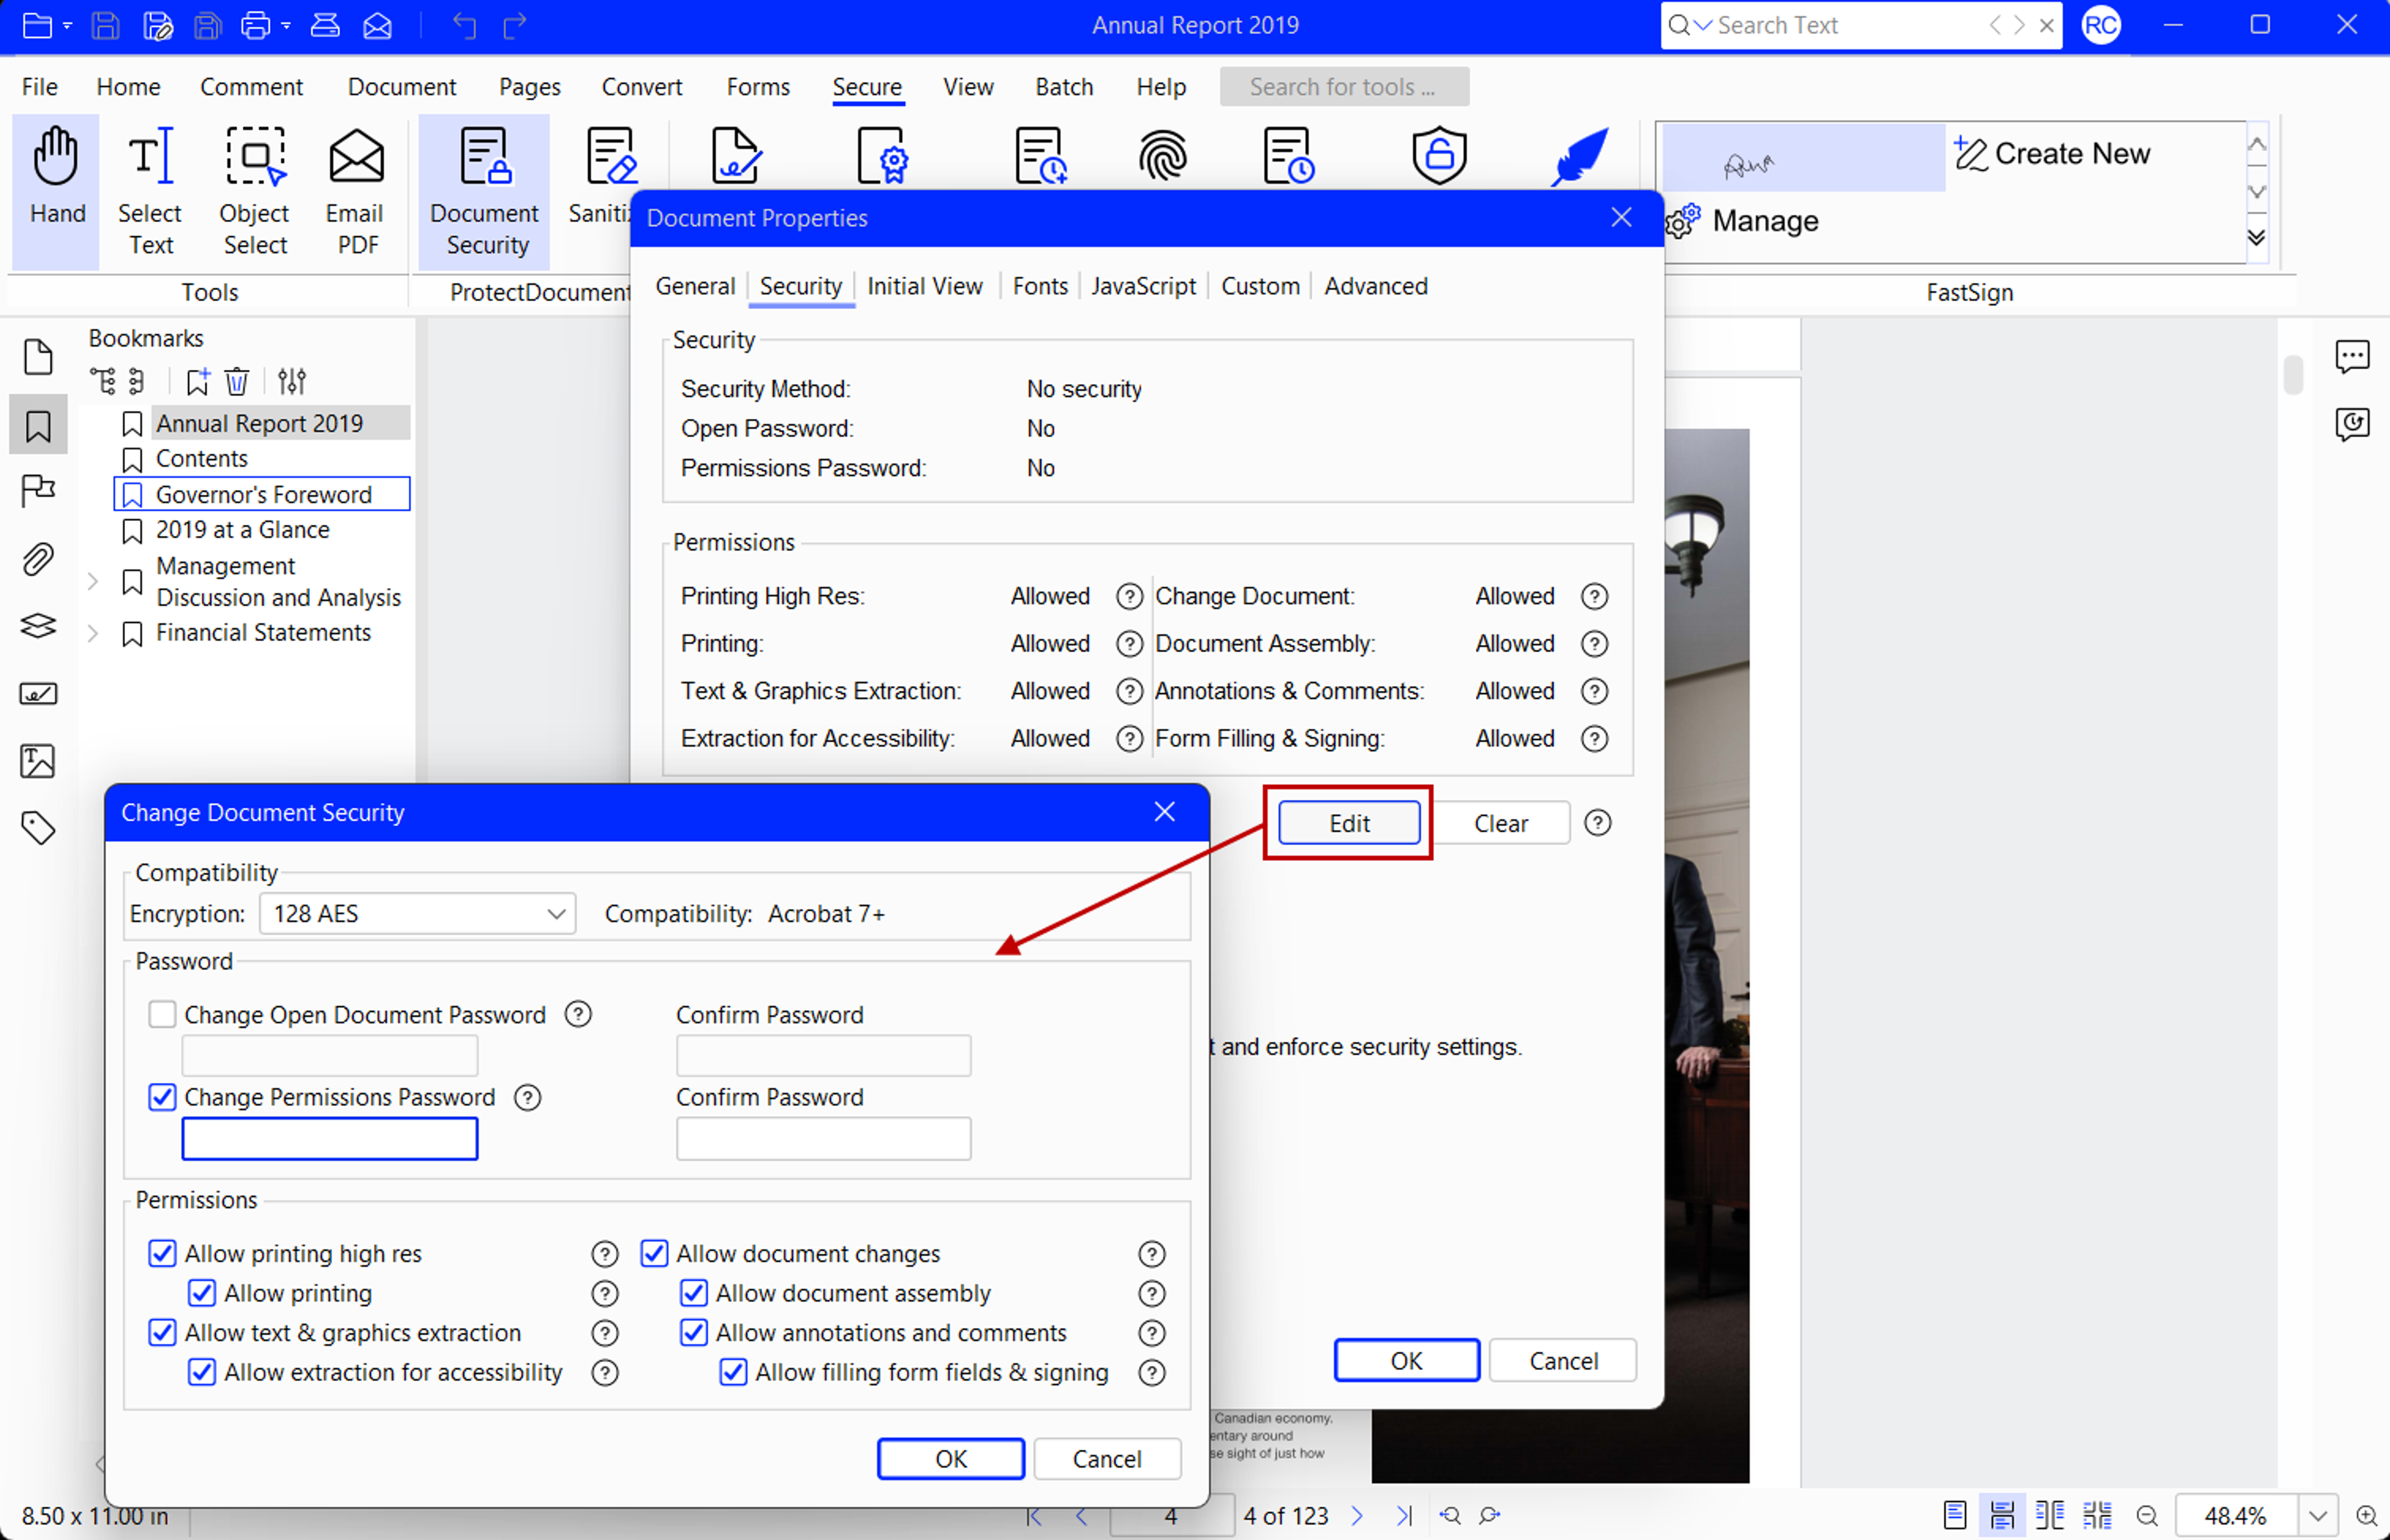The width and height of the screenshot is (2390, 1540).
Task: Zoom out using the status bar magnifier
Action: (2146, 1516)
